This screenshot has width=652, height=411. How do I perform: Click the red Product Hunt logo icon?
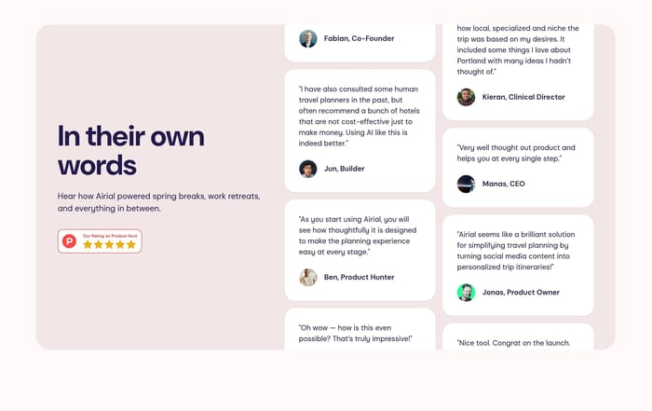pyautogui.click(x=69, y=241)
